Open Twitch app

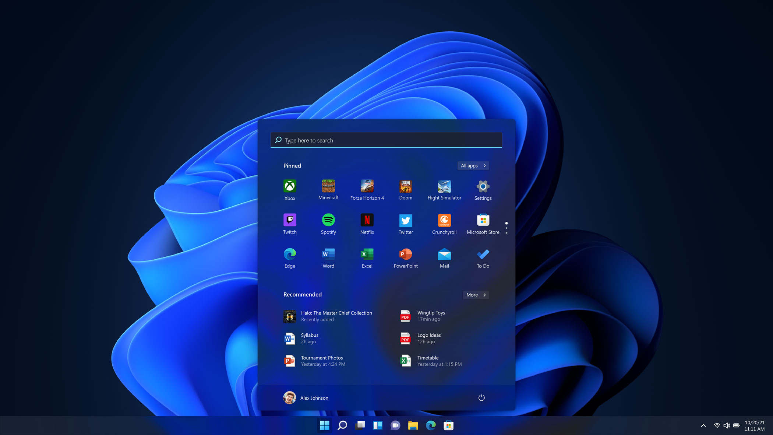[290, 223]
